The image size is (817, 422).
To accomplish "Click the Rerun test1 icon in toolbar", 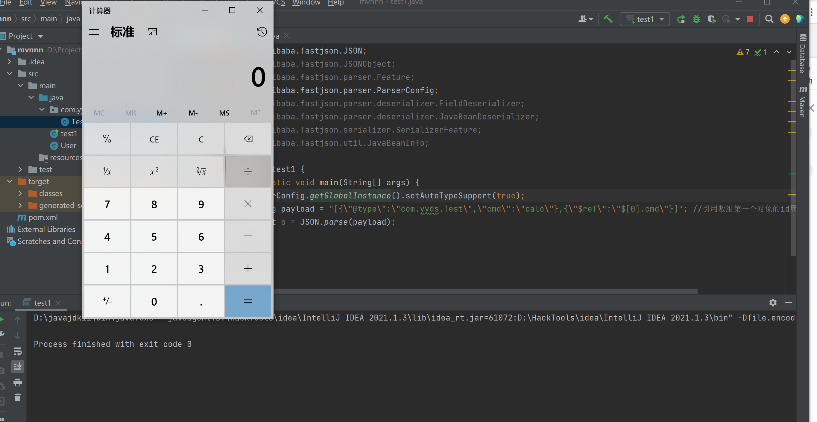I will click(681, 18).
